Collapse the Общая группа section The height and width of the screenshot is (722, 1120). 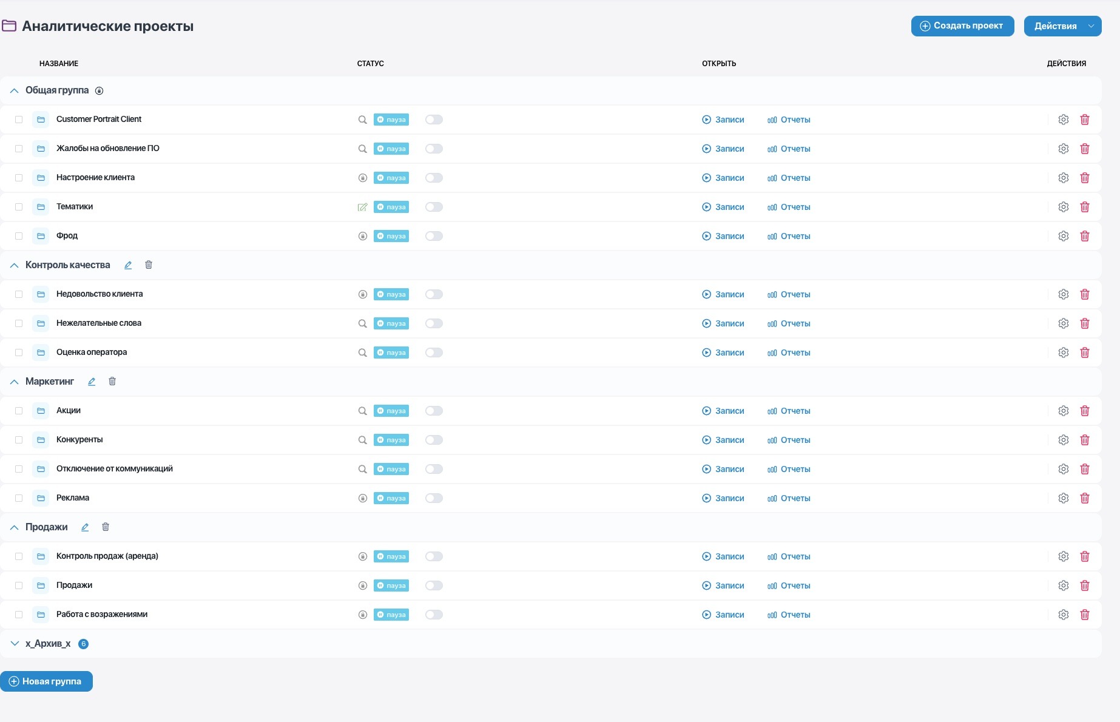click(x=15, y=90)
